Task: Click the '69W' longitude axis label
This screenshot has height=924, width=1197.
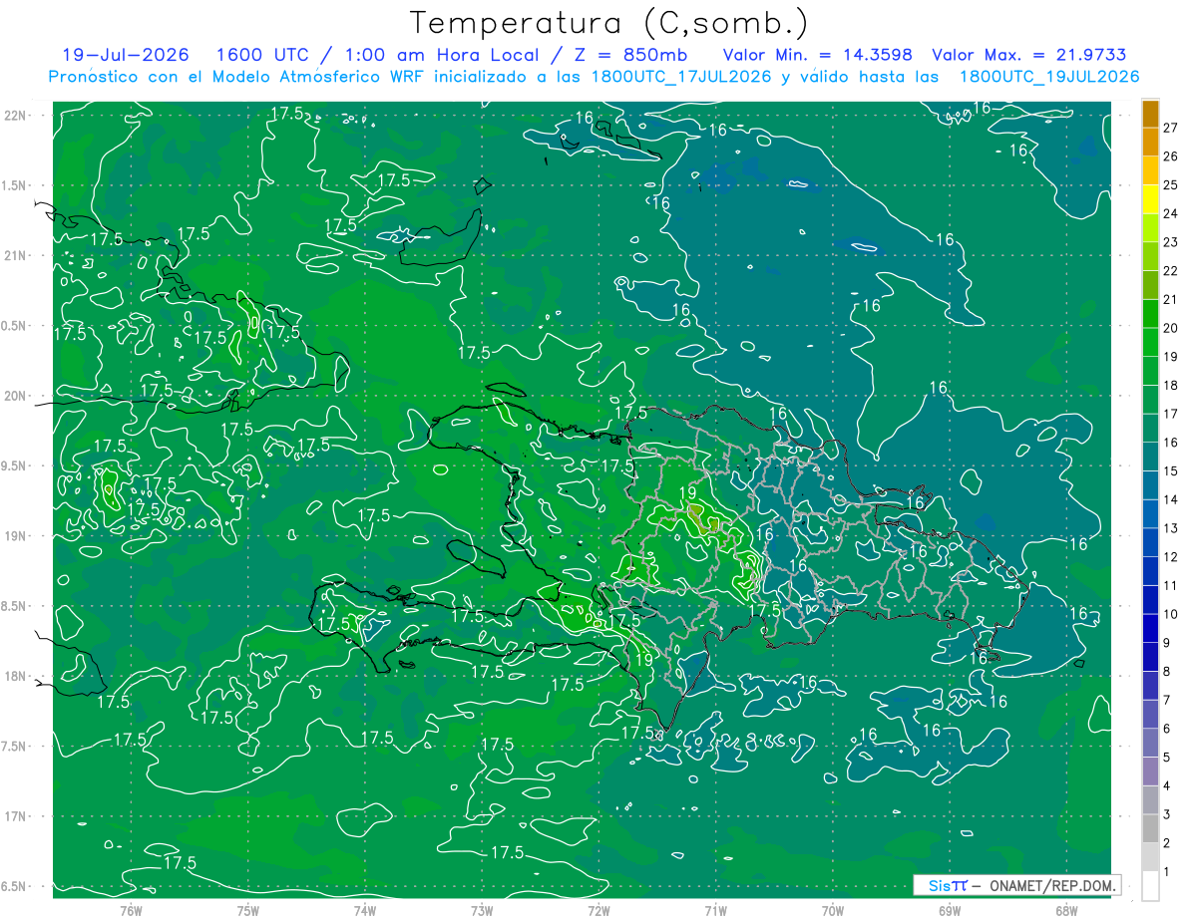Action: (x=950, y=911)
